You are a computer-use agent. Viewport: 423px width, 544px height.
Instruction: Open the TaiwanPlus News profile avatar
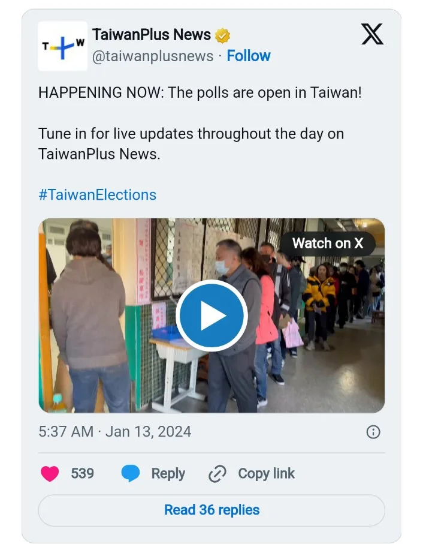tap(62, 46)
